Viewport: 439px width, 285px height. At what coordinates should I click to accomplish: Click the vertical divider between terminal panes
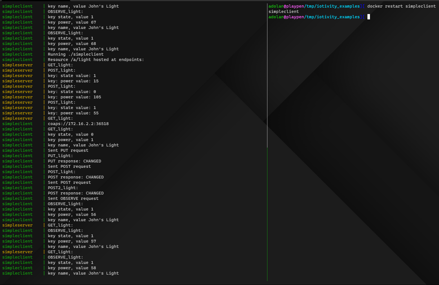(267, 141)
